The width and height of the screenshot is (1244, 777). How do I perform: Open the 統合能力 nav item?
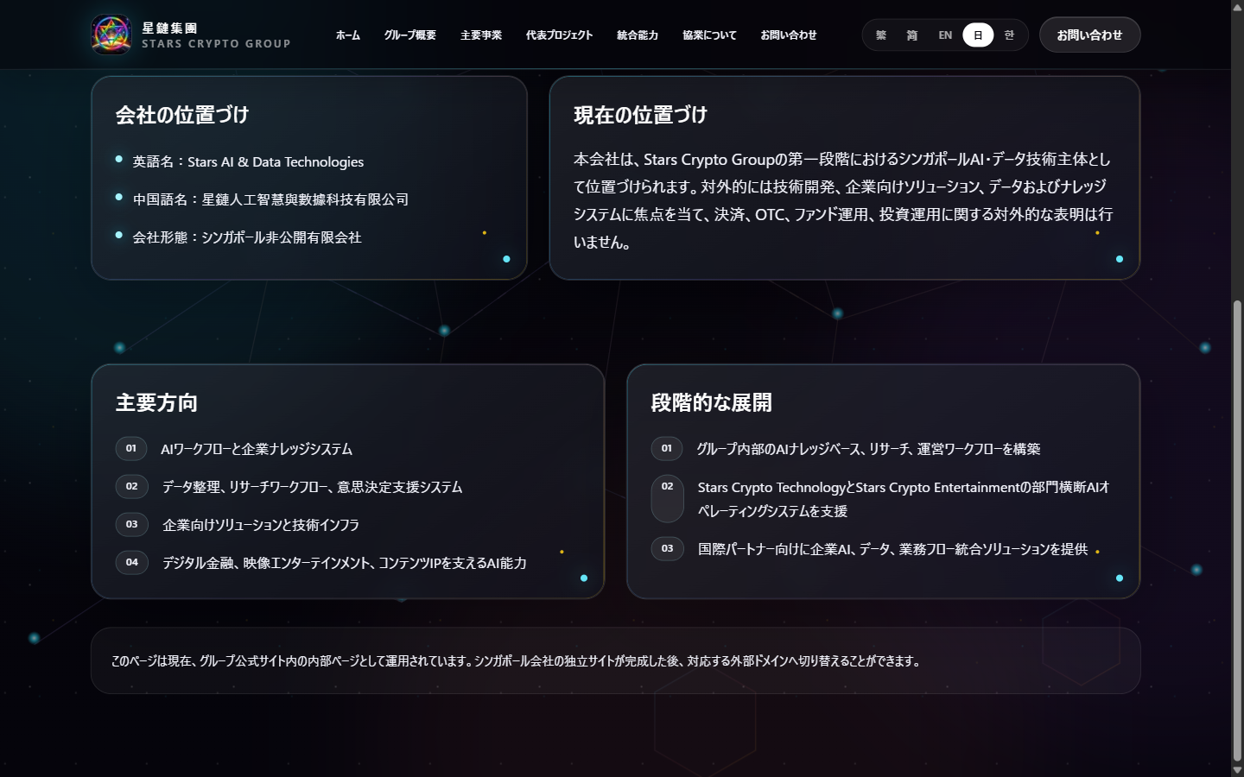click(x=638, y=35)
